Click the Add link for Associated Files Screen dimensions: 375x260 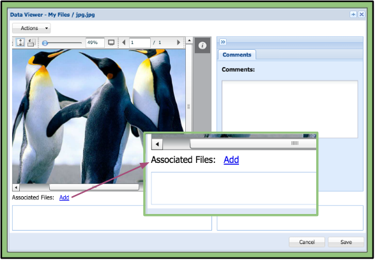[64, 197]
